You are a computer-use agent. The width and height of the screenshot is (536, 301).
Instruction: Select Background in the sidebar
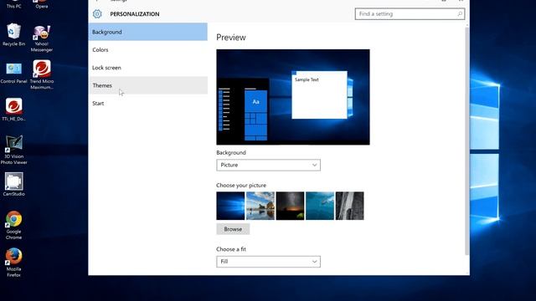[x=147, y=32]
